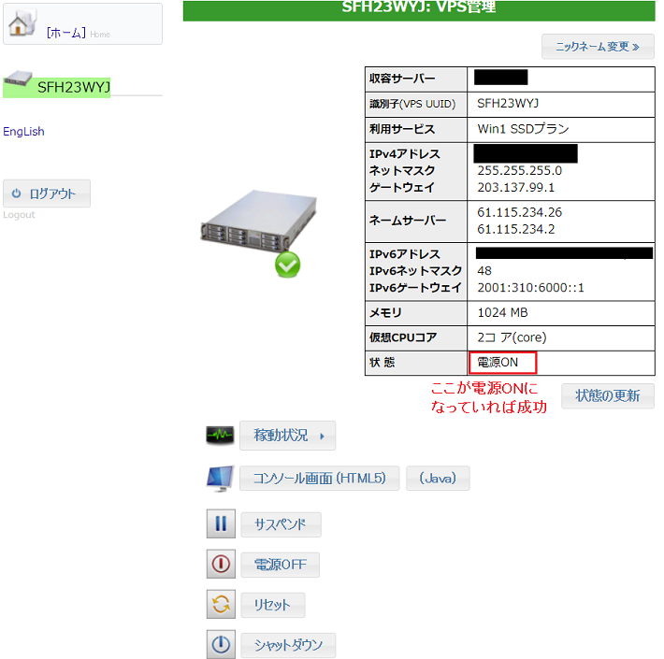Select the Win1 SSDプラン service value
The height and width of the screenshot is (659, 664).
(x=523, y=129)
